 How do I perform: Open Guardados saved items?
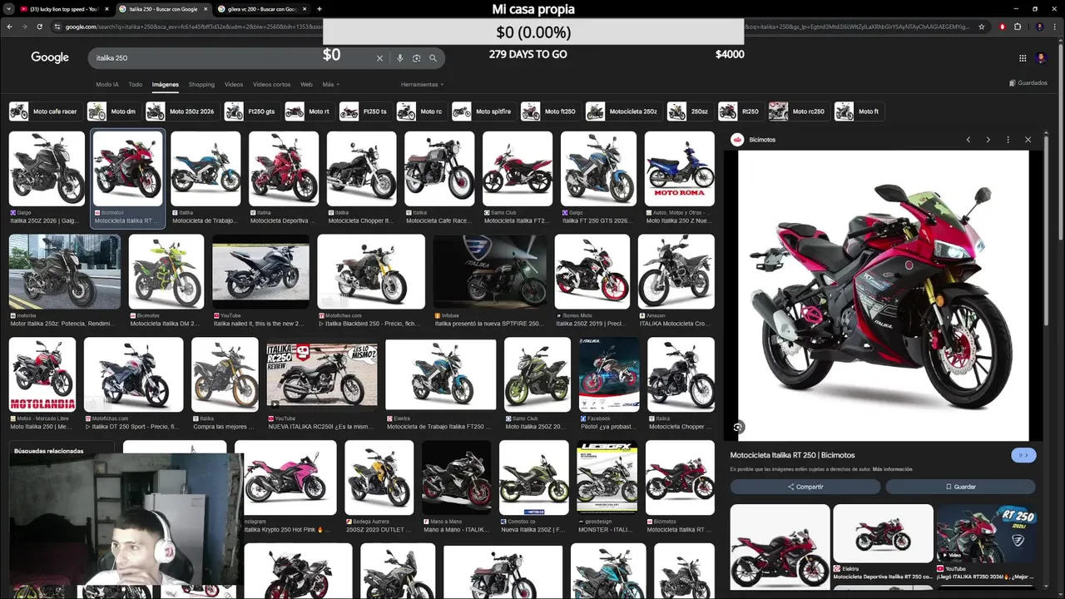pos(1028,83)
